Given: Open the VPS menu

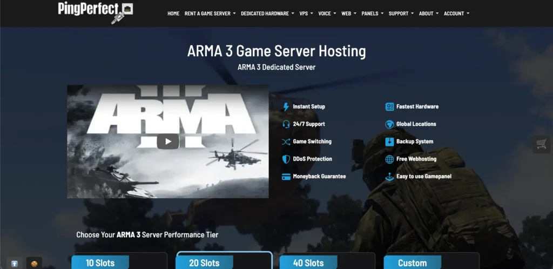Looking at the screenshot, I should [x=306, y=14].
